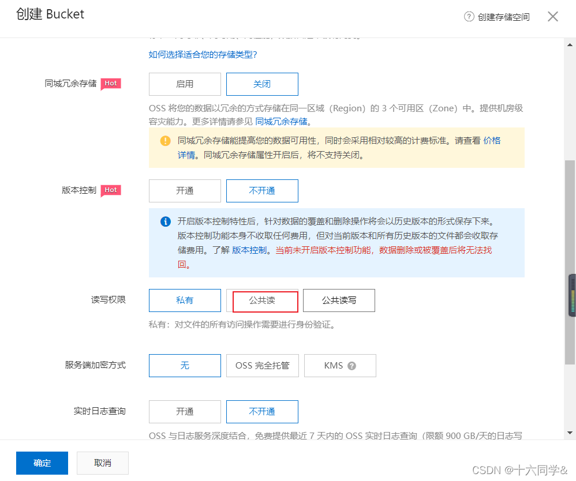The height and width of the screenshot is (481, 576).
Task: Set 服务端加密方式 to 无
Action: (x=185, y=366)
